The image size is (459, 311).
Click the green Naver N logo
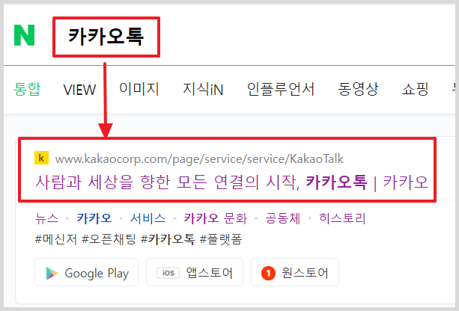pyautogui.click(x=24, y=35)
